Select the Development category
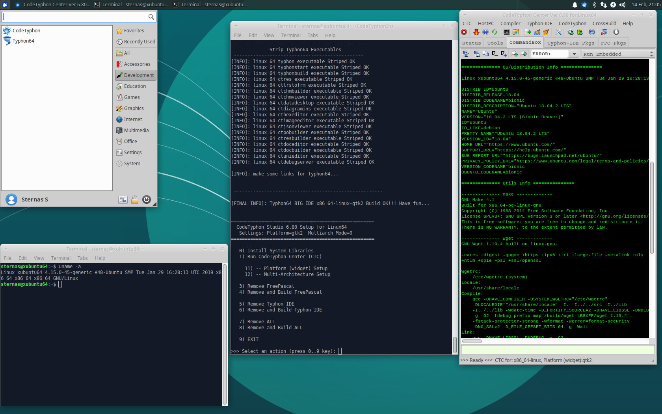This screenshot has height=414, width=662. [x=136, y=75]
